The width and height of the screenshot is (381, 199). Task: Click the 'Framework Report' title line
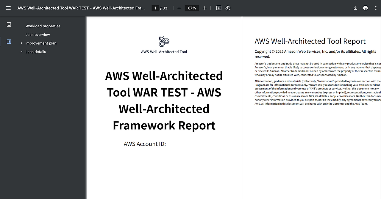click(164, 125)
